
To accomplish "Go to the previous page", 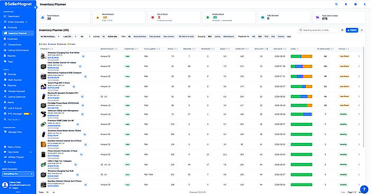I will click(343, 192).
